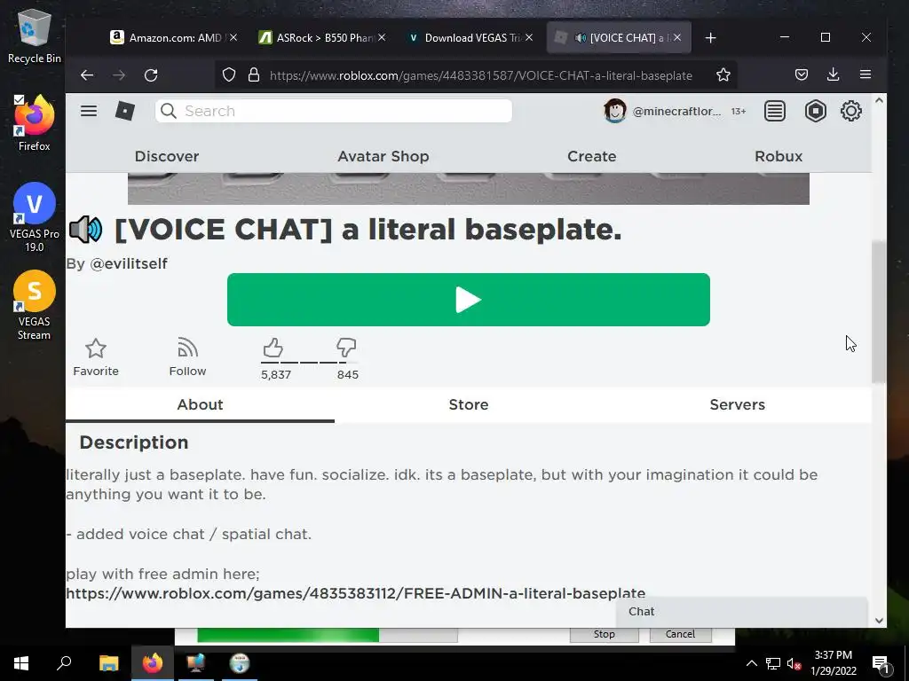909x681 pixels.
Task: Select the VEGAS Pro 19.0 desktop shortcut
Action: [x=35, y=217]
